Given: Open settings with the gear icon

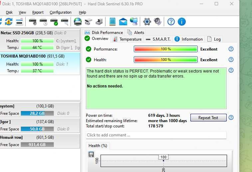Looking at the screenshot, I should (147, 22).
